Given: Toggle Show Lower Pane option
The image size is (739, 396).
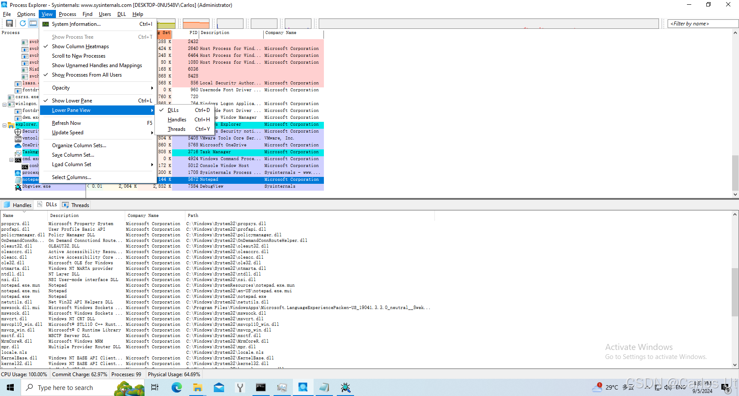Looking at the screenshot, I should pos(98,101).
